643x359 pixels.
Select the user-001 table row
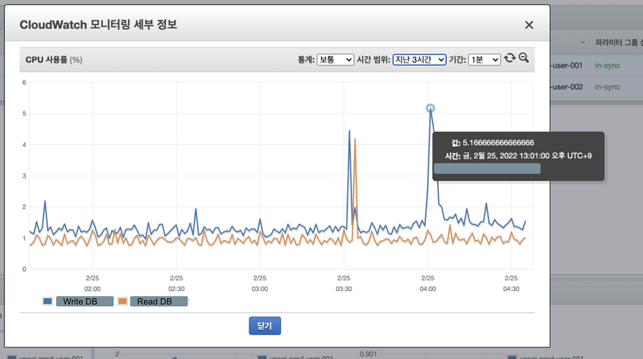click(x=597, y=65)
